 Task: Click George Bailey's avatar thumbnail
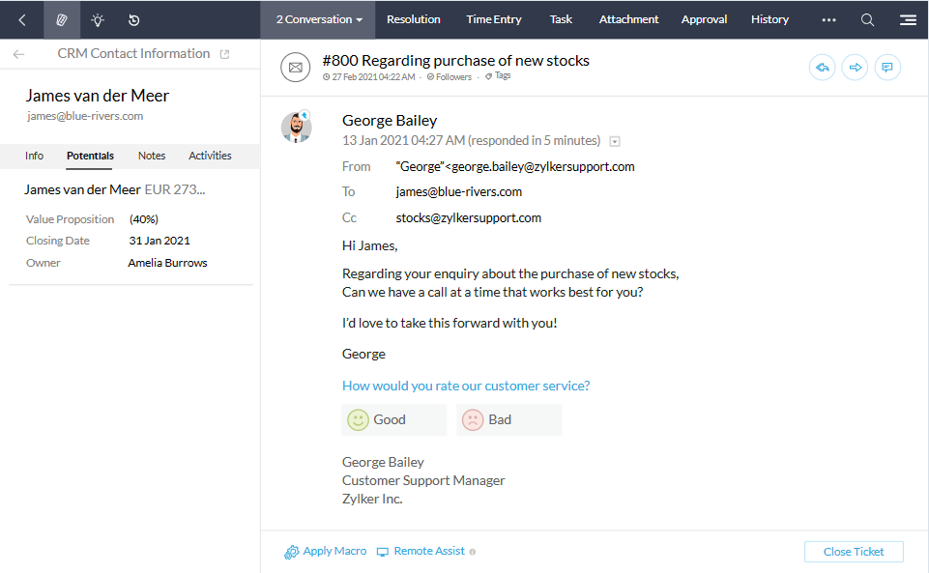click(297, 127)
